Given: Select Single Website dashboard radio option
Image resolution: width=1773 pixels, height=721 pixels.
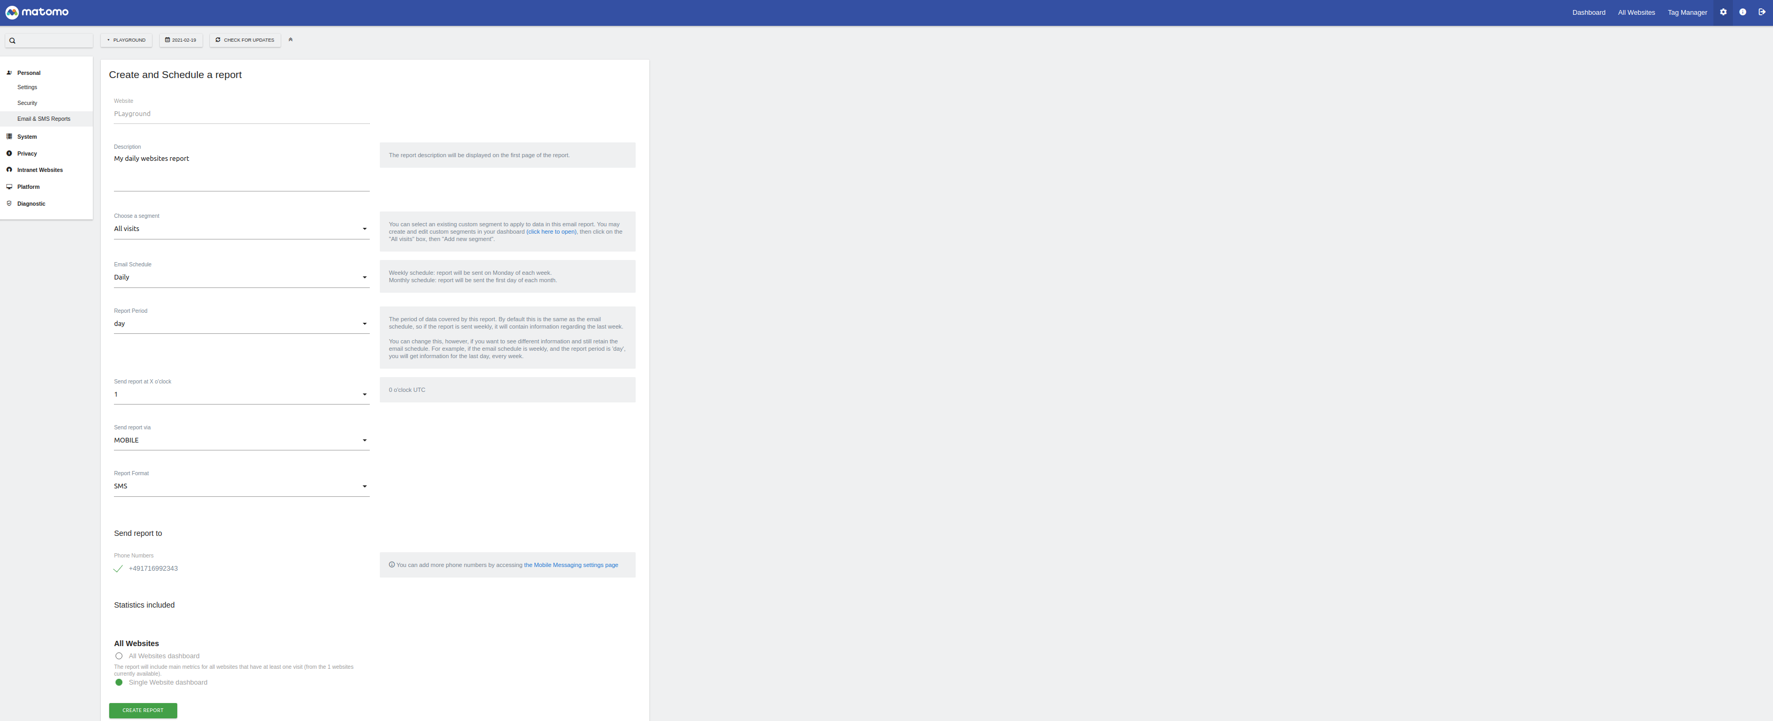Looking at the screenshot, I should click(119, 682).
